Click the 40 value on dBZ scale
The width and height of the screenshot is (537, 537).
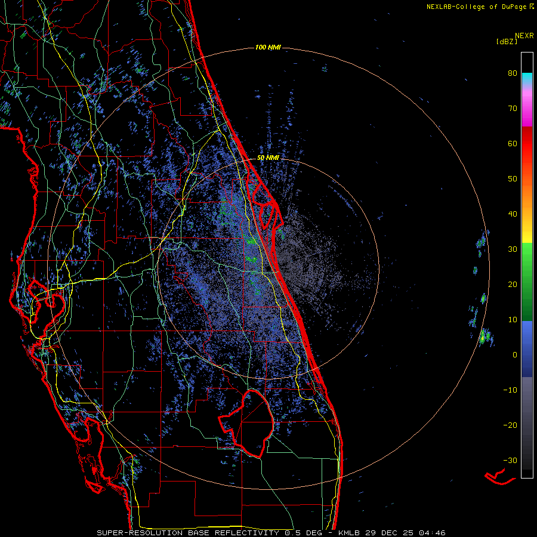[513, 214]
